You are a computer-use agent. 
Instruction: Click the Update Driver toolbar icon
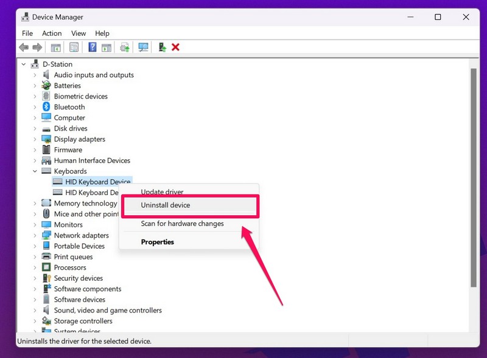click(126, 47)
